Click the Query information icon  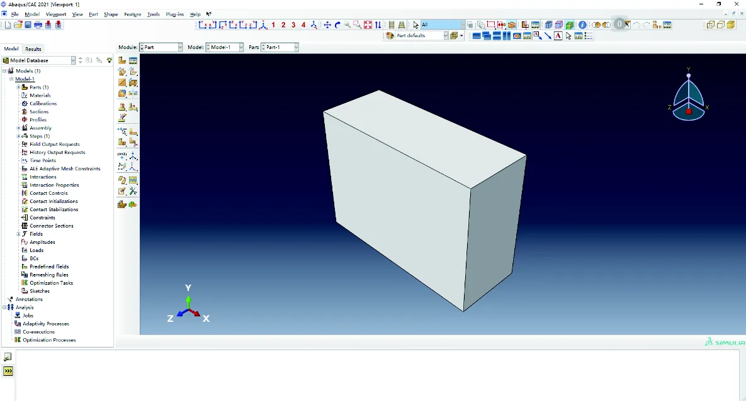pyautogui.click(x=582, y=25)
